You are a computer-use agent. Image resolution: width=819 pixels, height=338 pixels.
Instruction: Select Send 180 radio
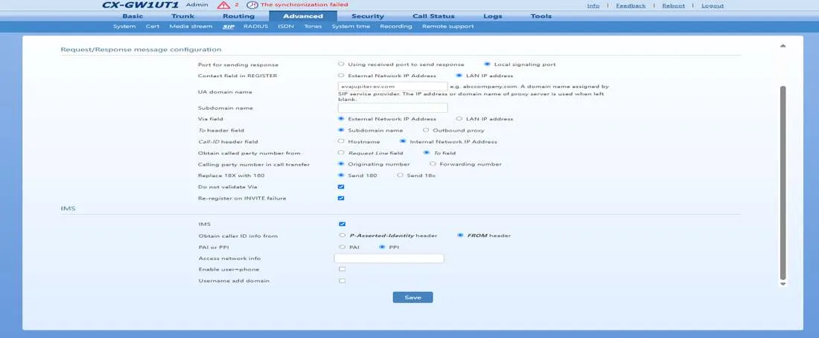341,175
